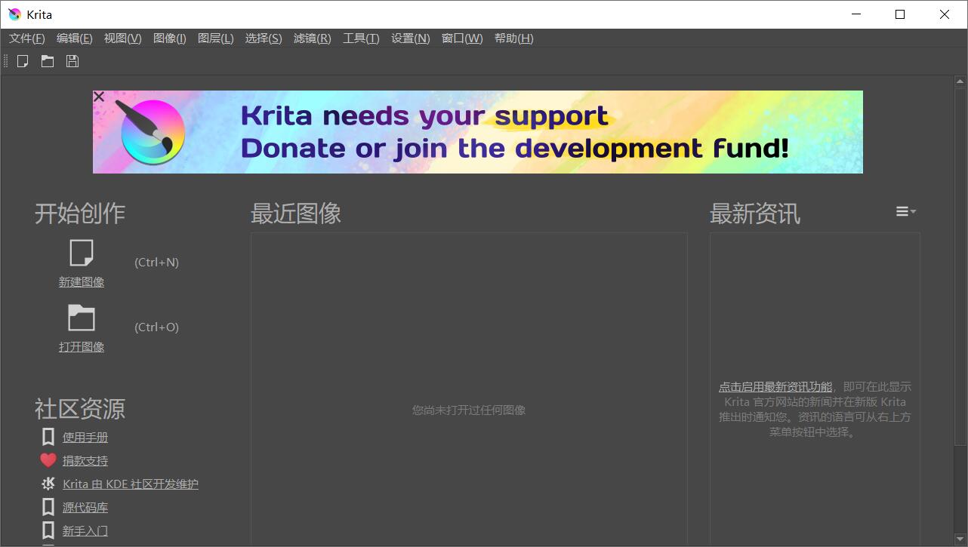Viewport: 968px width, 547px height.
Task: Open the 帮助(H) menu
Action: click(514, 38)
